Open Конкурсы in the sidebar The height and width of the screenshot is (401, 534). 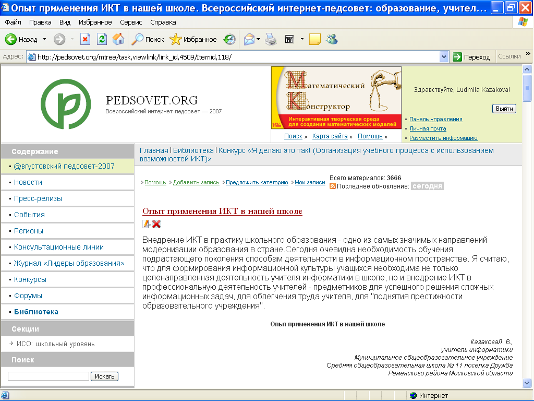point(30,280)
